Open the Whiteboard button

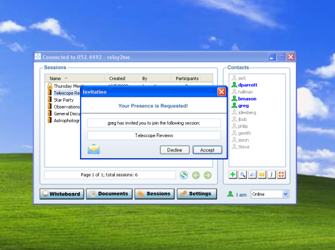pyautogui.click(x=62, y=194)
